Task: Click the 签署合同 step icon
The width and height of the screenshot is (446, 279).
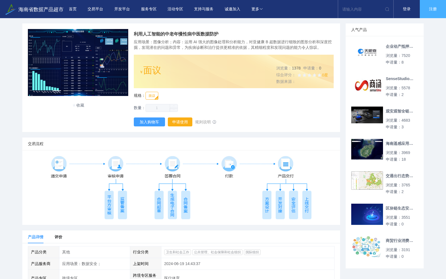Action: click(x=172, y=164)
